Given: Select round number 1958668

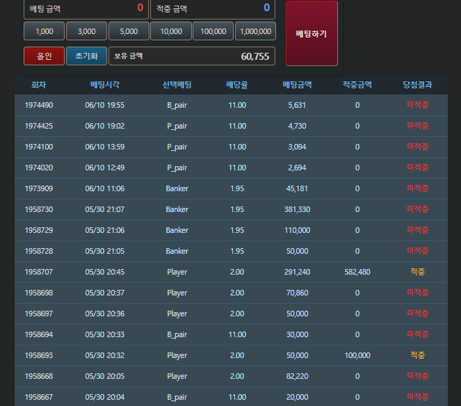Looking at the screenshot, I should (39, 377).
